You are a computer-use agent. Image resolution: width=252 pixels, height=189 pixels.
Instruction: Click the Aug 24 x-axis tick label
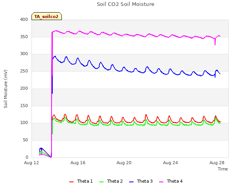[x=170, y=163]
